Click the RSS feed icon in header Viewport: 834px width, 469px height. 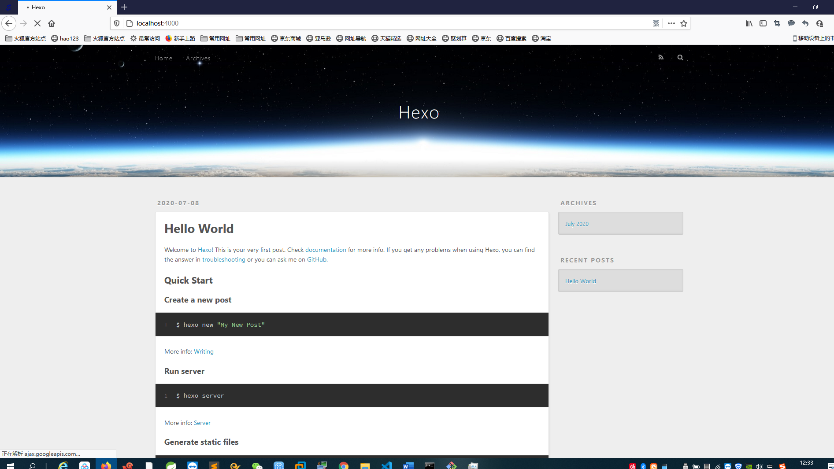coord(660,57)
